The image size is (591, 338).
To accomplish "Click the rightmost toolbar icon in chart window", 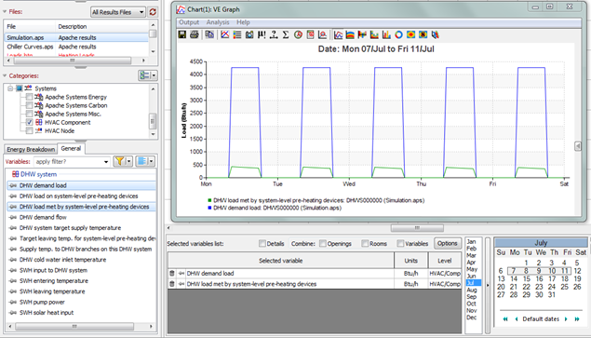I will click(x=436, y=34).
